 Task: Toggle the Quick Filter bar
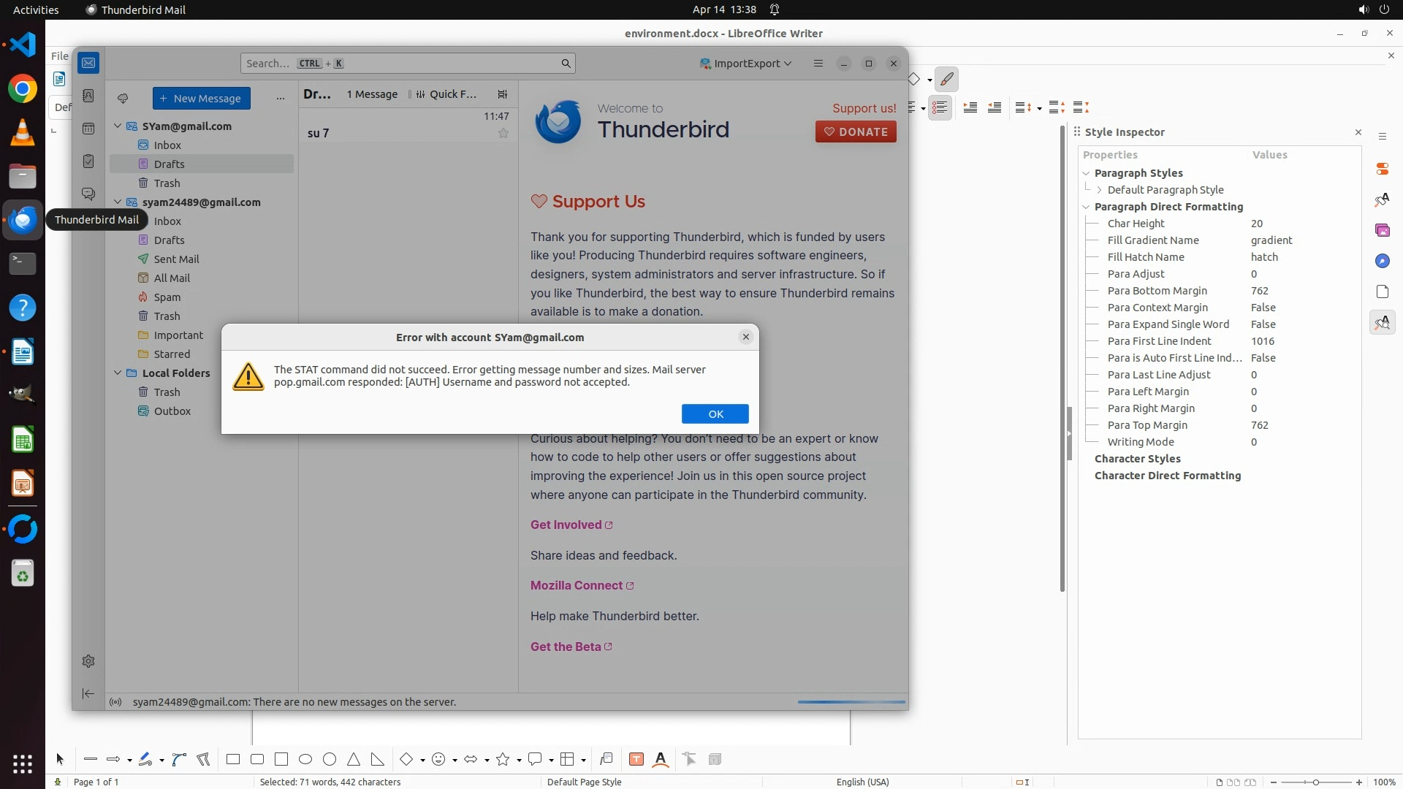[x=446, y=94]
